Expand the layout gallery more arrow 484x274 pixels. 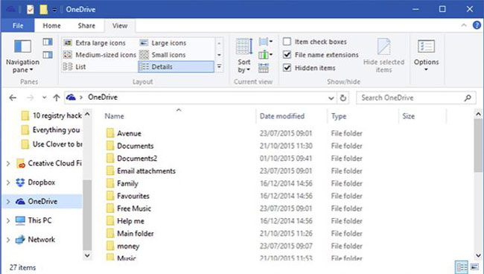[x=219, y=66]
